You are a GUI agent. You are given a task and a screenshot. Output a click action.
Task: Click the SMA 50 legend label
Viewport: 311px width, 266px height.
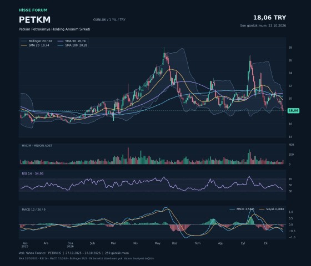76,41
